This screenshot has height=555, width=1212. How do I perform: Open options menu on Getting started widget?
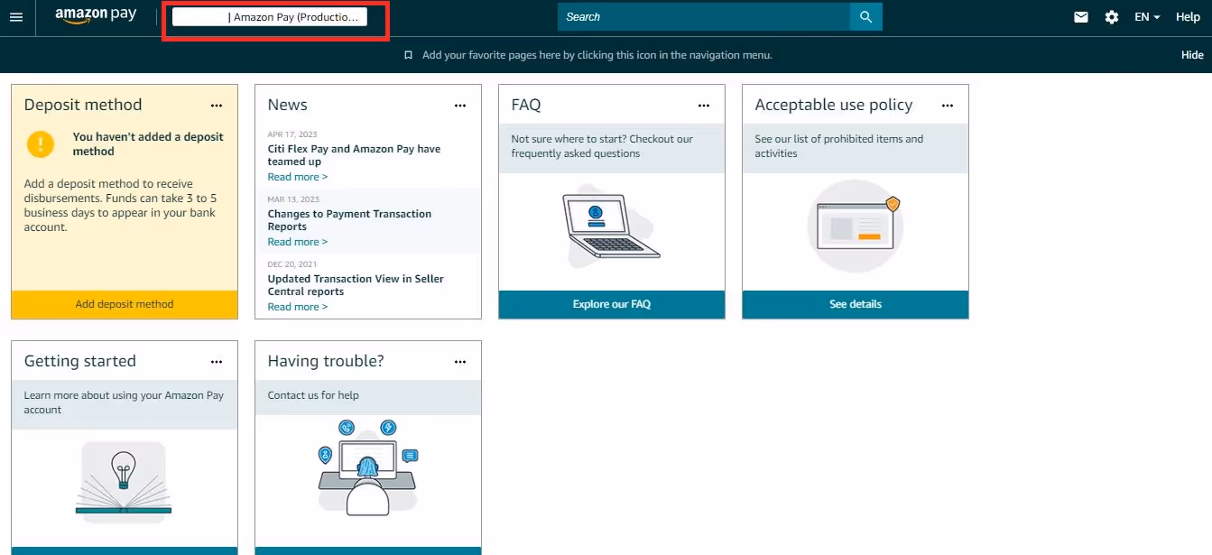[217, 362]
